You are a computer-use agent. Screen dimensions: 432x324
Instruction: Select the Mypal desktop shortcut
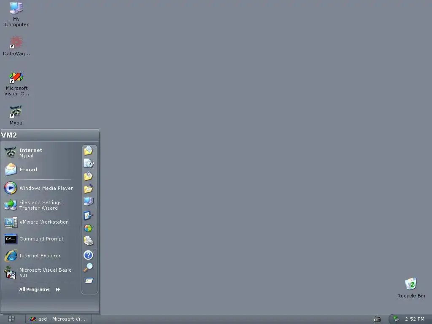tap(16, 115)
